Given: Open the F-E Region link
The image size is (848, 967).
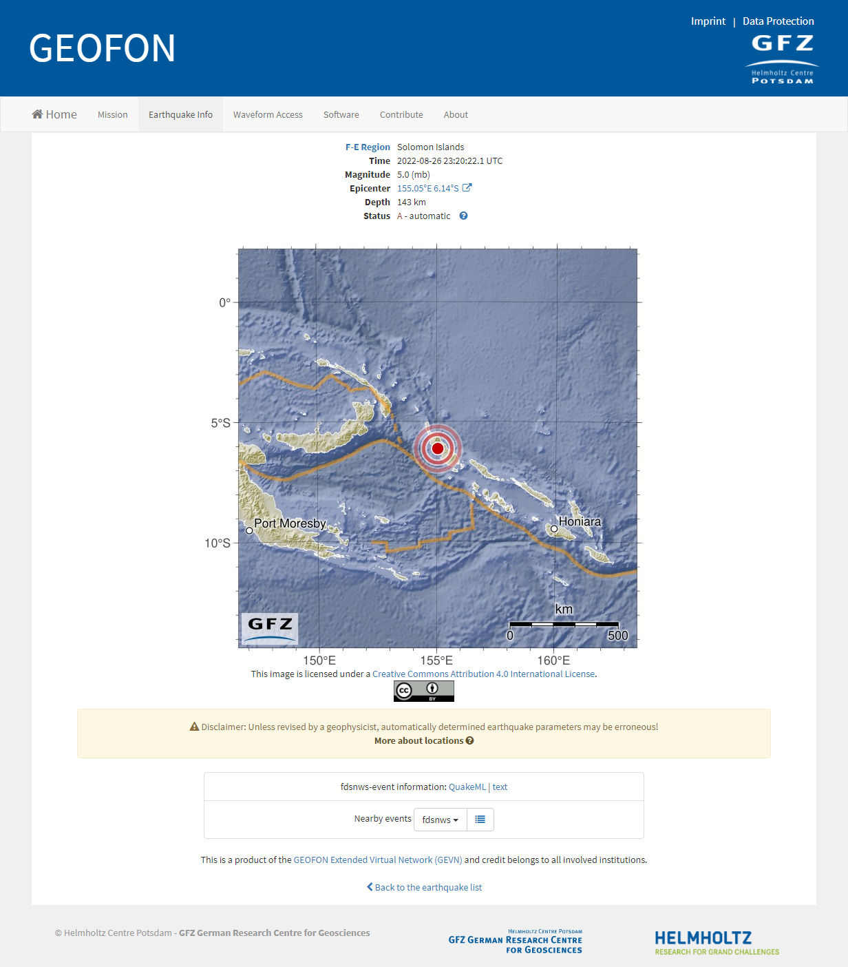Looking at the screenshot, I should (x=367, y=147).
